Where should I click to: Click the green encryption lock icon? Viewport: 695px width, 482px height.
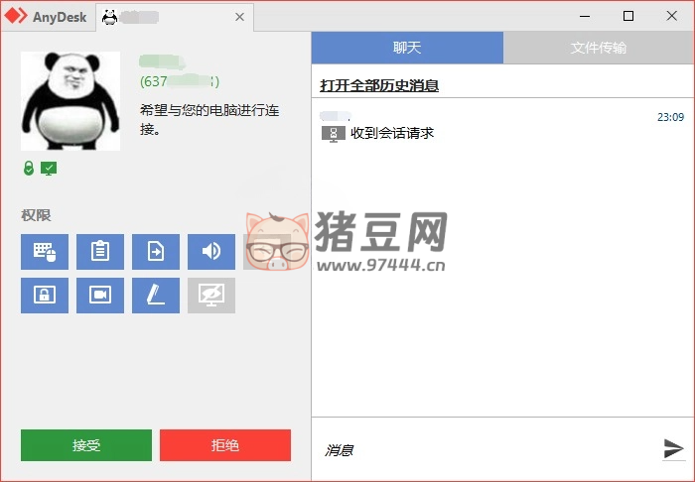[x=29, y=168]
